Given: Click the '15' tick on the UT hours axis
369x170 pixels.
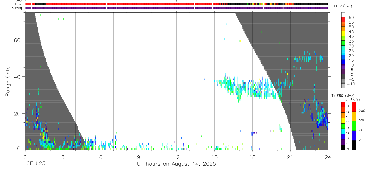Looking at the screenshot, I should 214,157.
